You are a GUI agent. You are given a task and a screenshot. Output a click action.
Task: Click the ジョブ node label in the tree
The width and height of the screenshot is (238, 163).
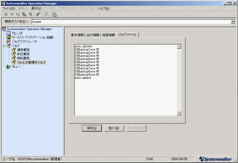16,46
